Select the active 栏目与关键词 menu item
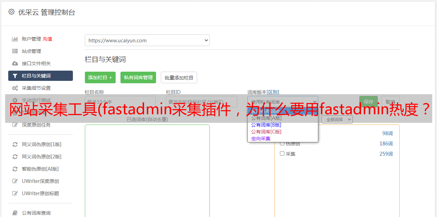The image size is (437, 217). click(40, 76)
